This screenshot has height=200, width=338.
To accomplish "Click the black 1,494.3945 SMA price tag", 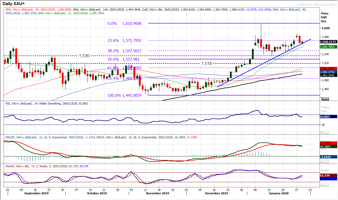I will tap(328, 75).
